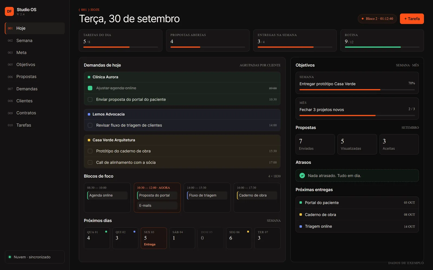The image size is (433, 270).
Task: Open the Enviadas proposals card
Action: coord(315,144)
